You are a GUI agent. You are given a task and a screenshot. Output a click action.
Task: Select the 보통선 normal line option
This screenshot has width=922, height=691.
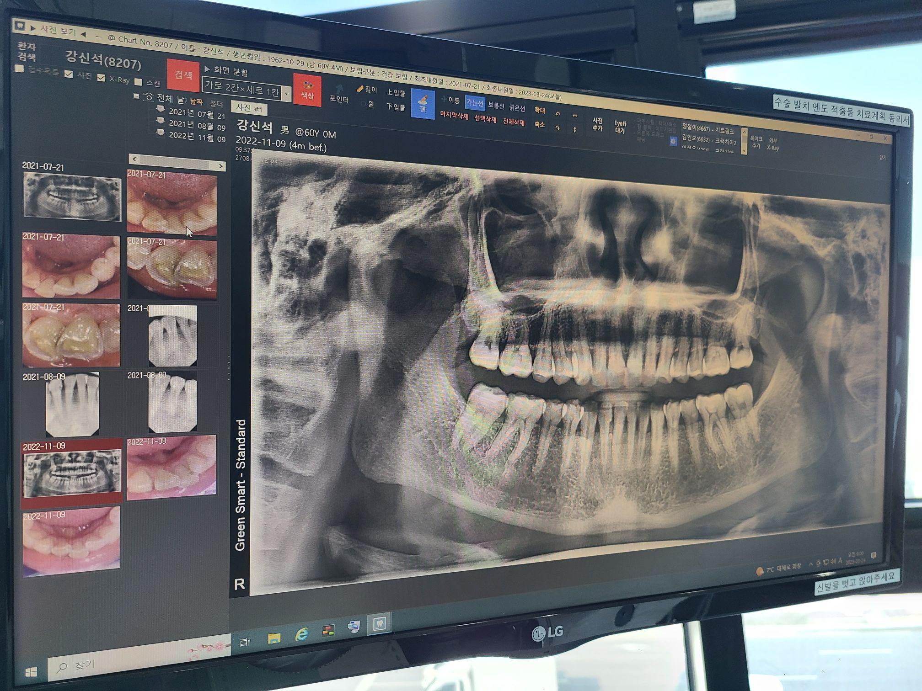coord(496,106)
